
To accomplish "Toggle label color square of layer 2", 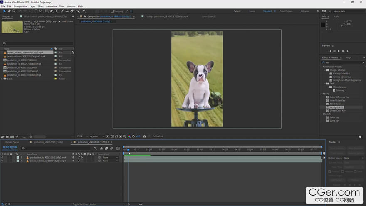I will [x=18, y=161].
